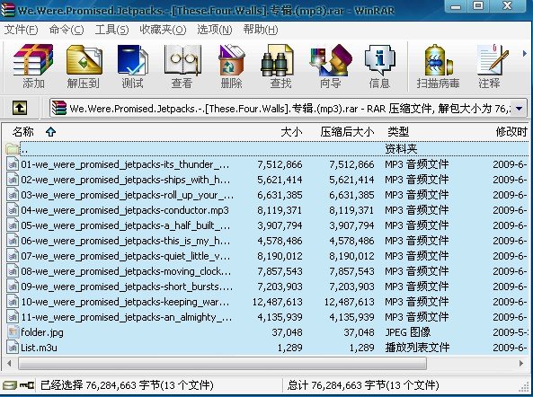The width and height of the screenshot is (533, 397).
Task: Maximize the WinRAR window
Action: click(x=478, y=6)
